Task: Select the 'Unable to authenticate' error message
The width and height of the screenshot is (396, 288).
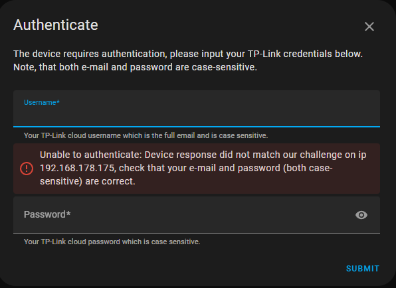Action: (203, 168)
